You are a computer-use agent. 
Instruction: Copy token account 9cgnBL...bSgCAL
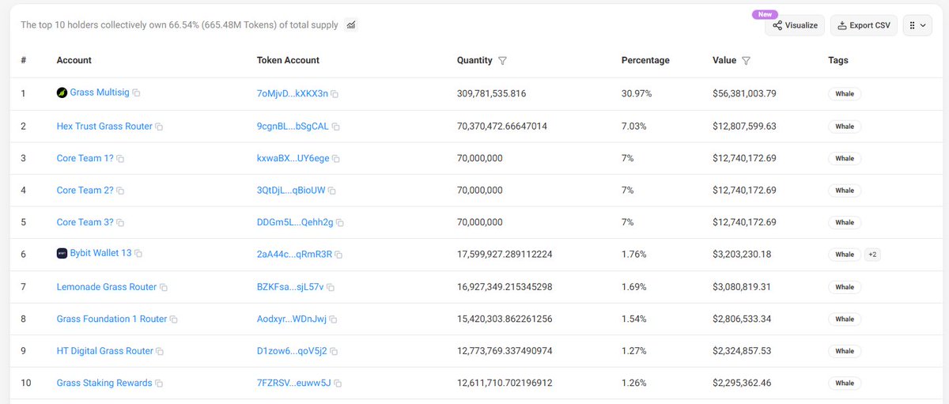(x=336, y=126)
